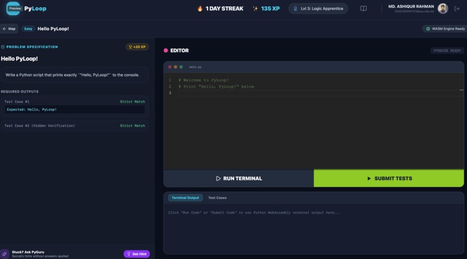Click the Run Terminal button
The width and height of the screenshot is (467, 259).
pyautogui.click(x=239, y=178)
